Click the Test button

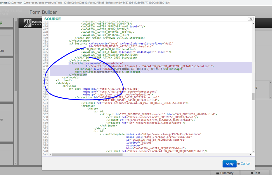[255, 173]
